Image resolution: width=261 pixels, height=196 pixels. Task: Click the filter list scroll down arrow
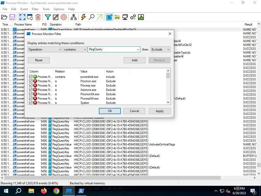[x=168, y=102]
